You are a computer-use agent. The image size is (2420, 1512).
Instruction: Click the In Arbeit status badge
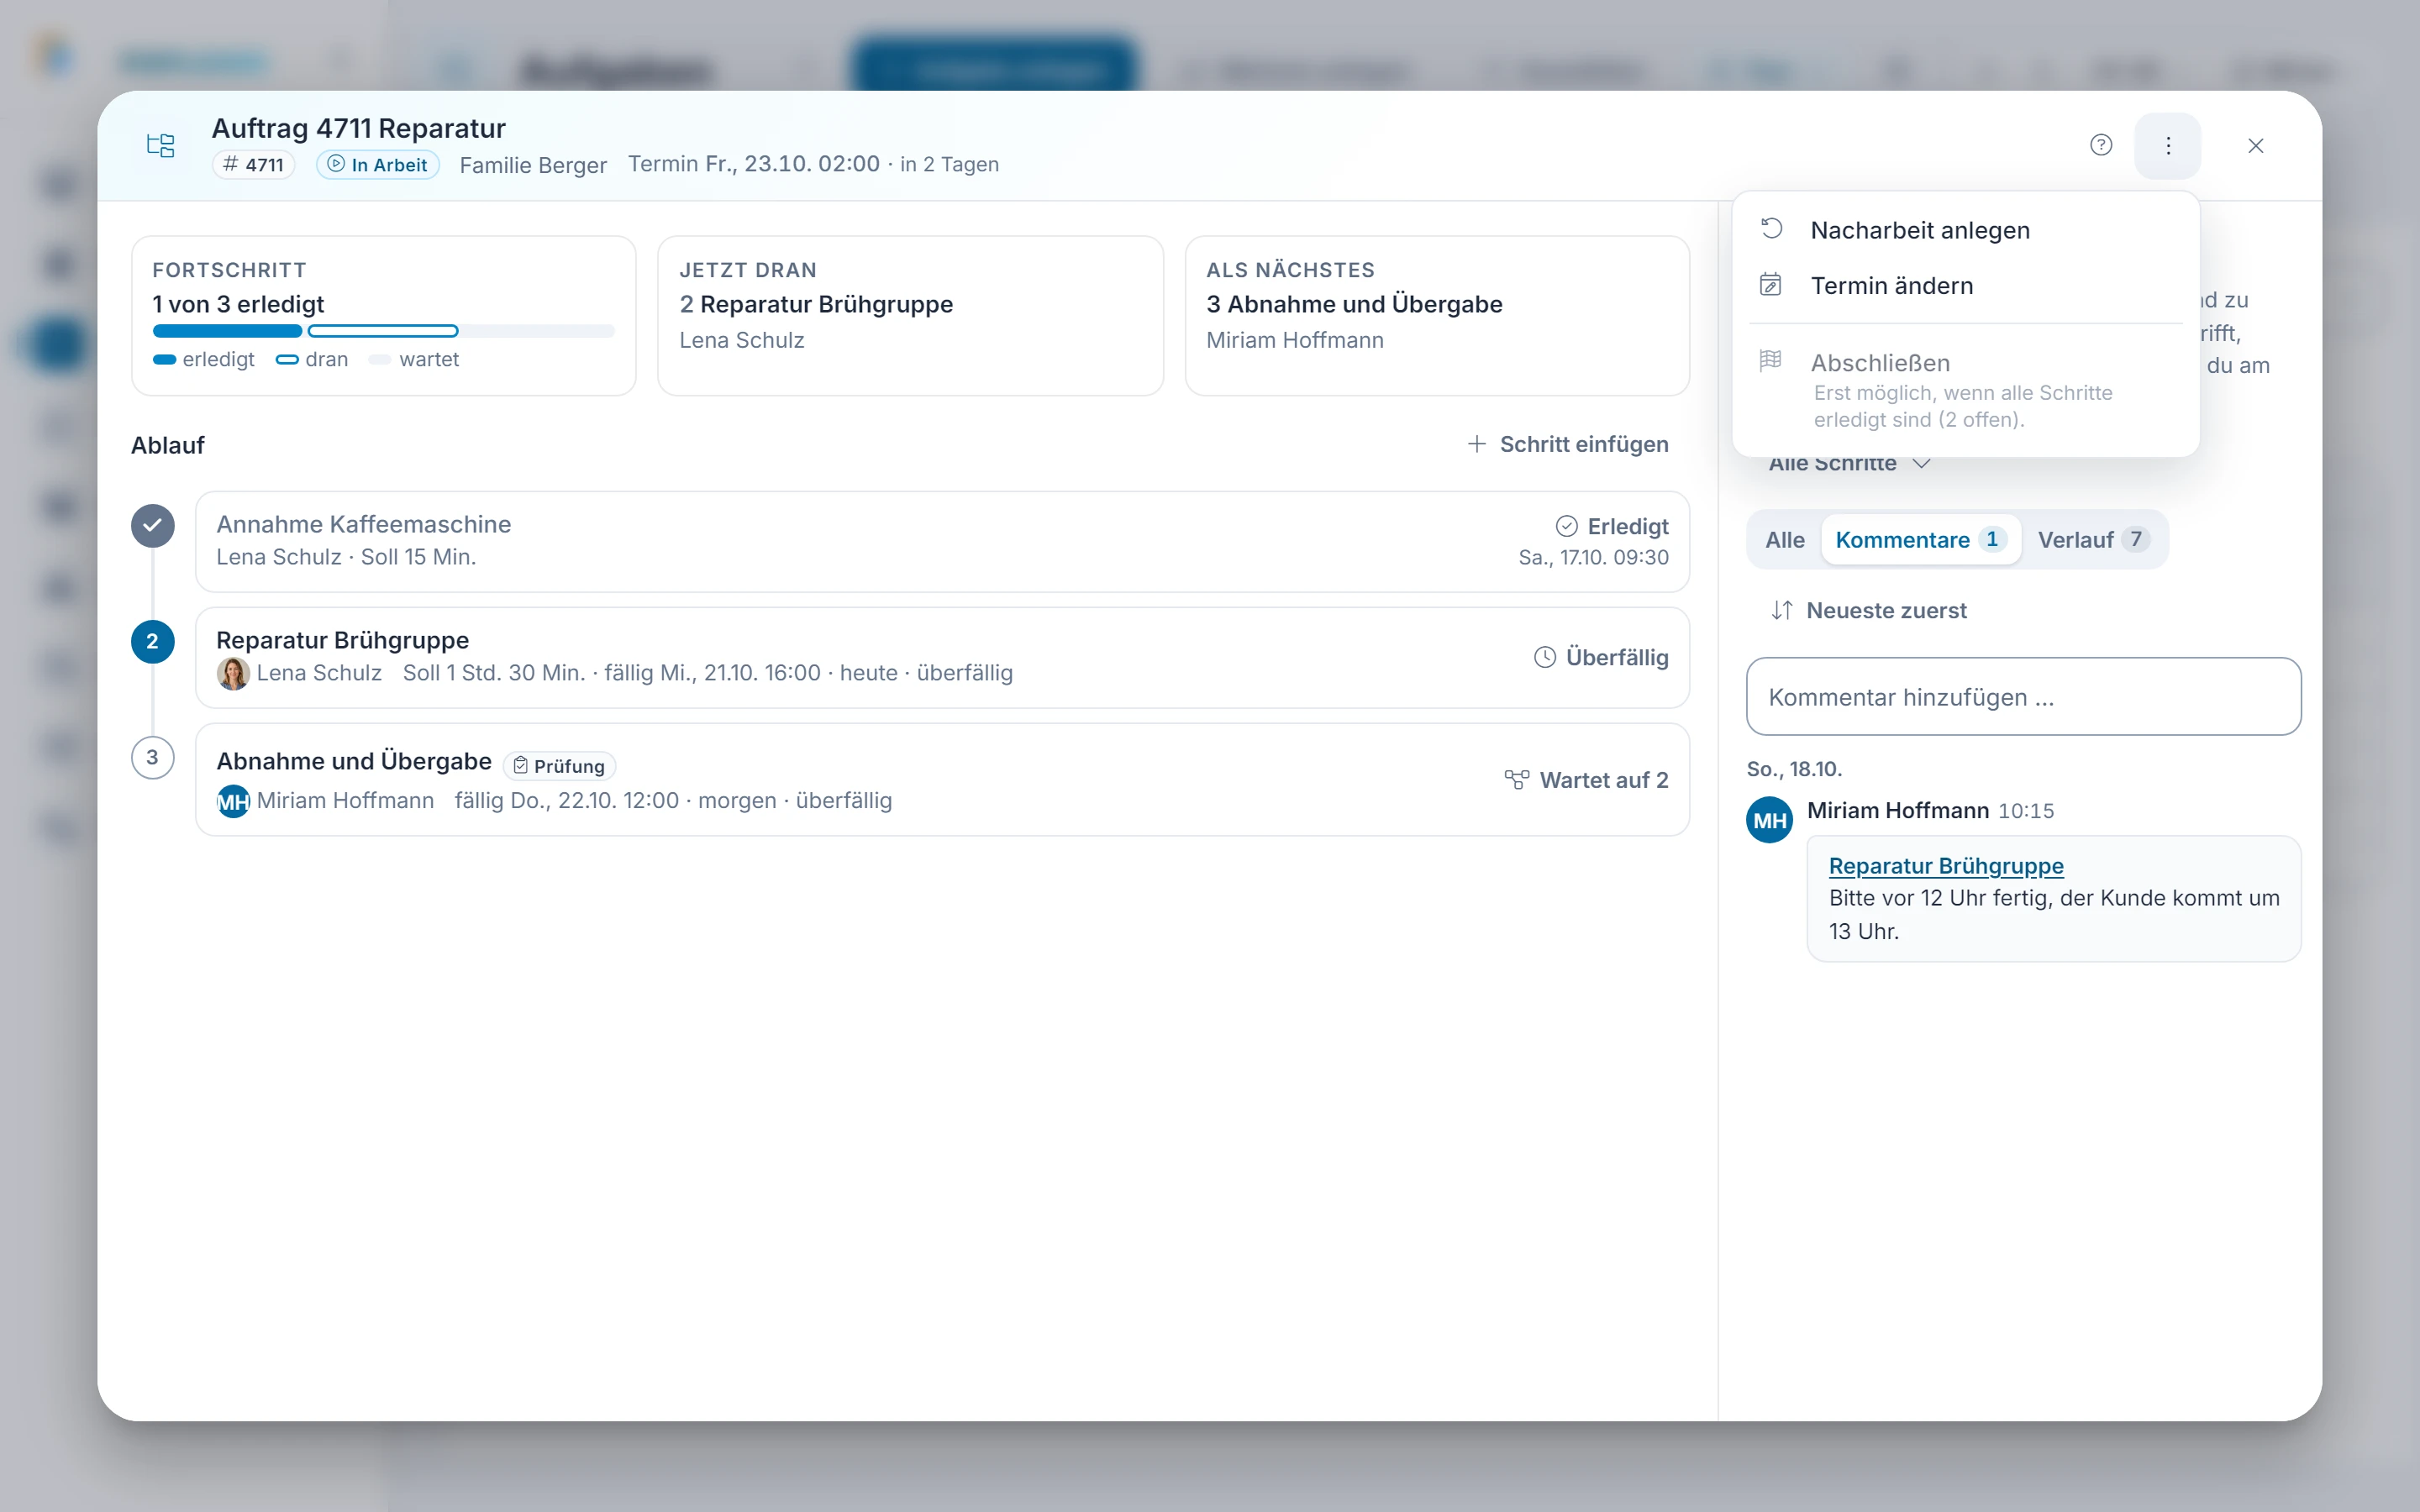point(378,165)
